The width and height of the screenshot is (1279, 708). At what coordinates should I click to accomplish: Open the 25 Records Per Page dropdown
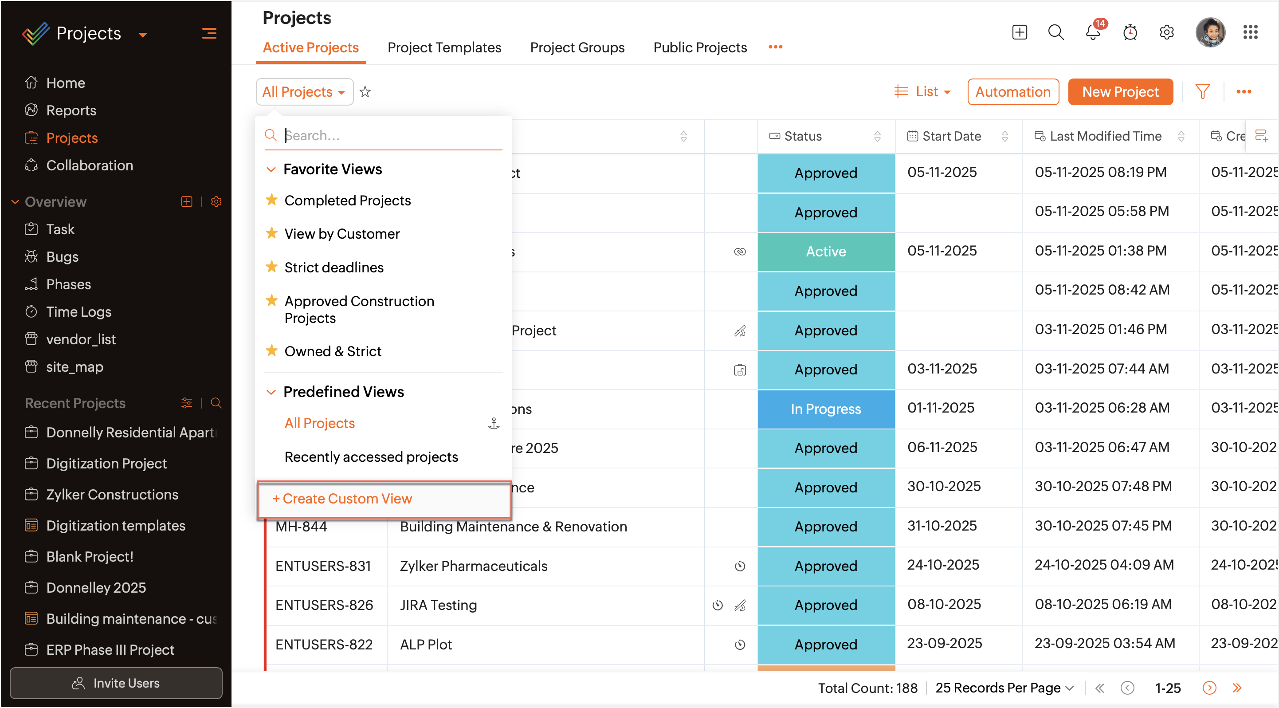click(1004, 688)
